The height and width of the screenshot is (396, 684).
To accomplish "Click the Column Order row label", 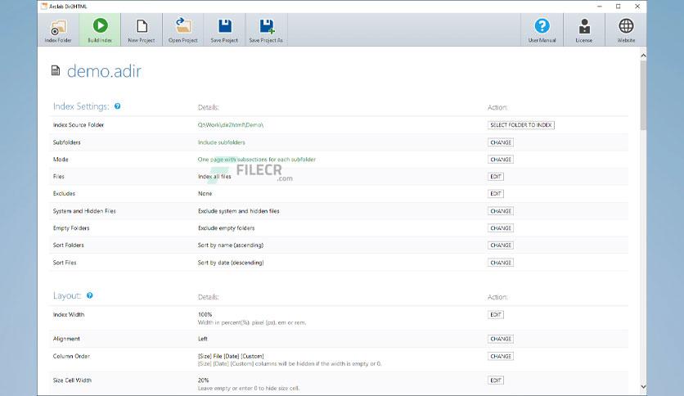I will click(x=71, y=356).
